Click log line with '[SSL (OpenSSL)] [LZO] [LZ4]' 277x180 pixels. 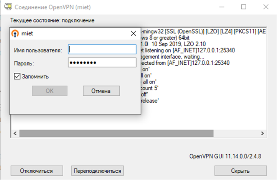[203, 31]
